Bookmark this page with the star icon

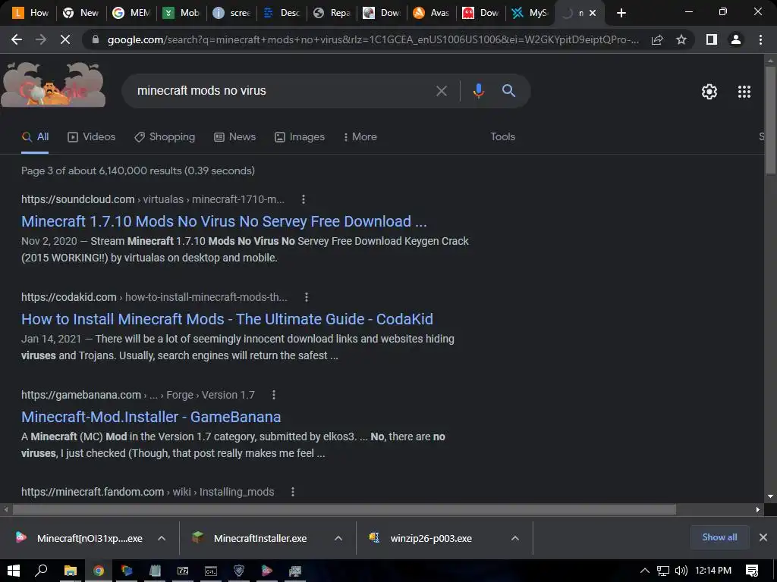pyautogui.click(x=681, y=39)
